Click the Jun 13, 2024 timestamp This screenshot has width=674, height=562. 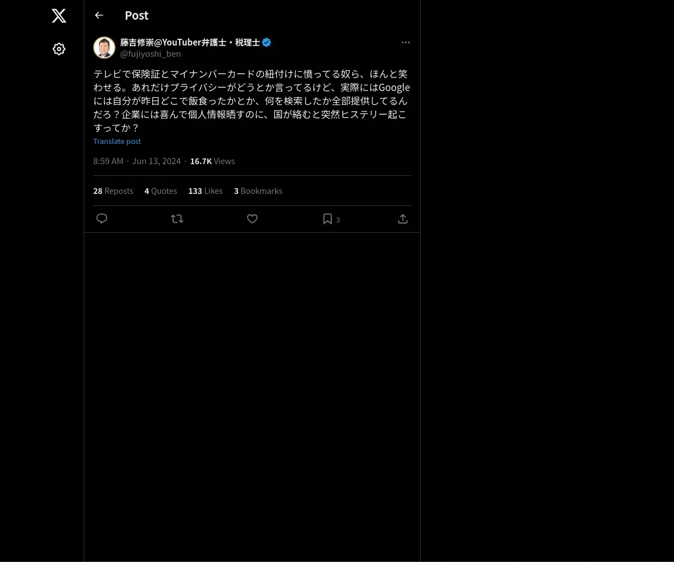point(156,161)
